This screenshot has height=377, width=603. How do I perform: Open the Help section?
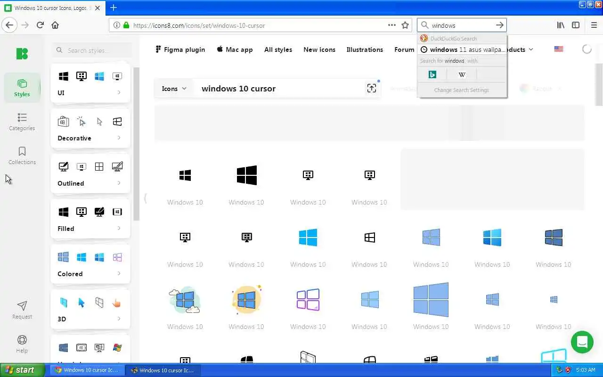pyautogui.click(x=22, y=344)
